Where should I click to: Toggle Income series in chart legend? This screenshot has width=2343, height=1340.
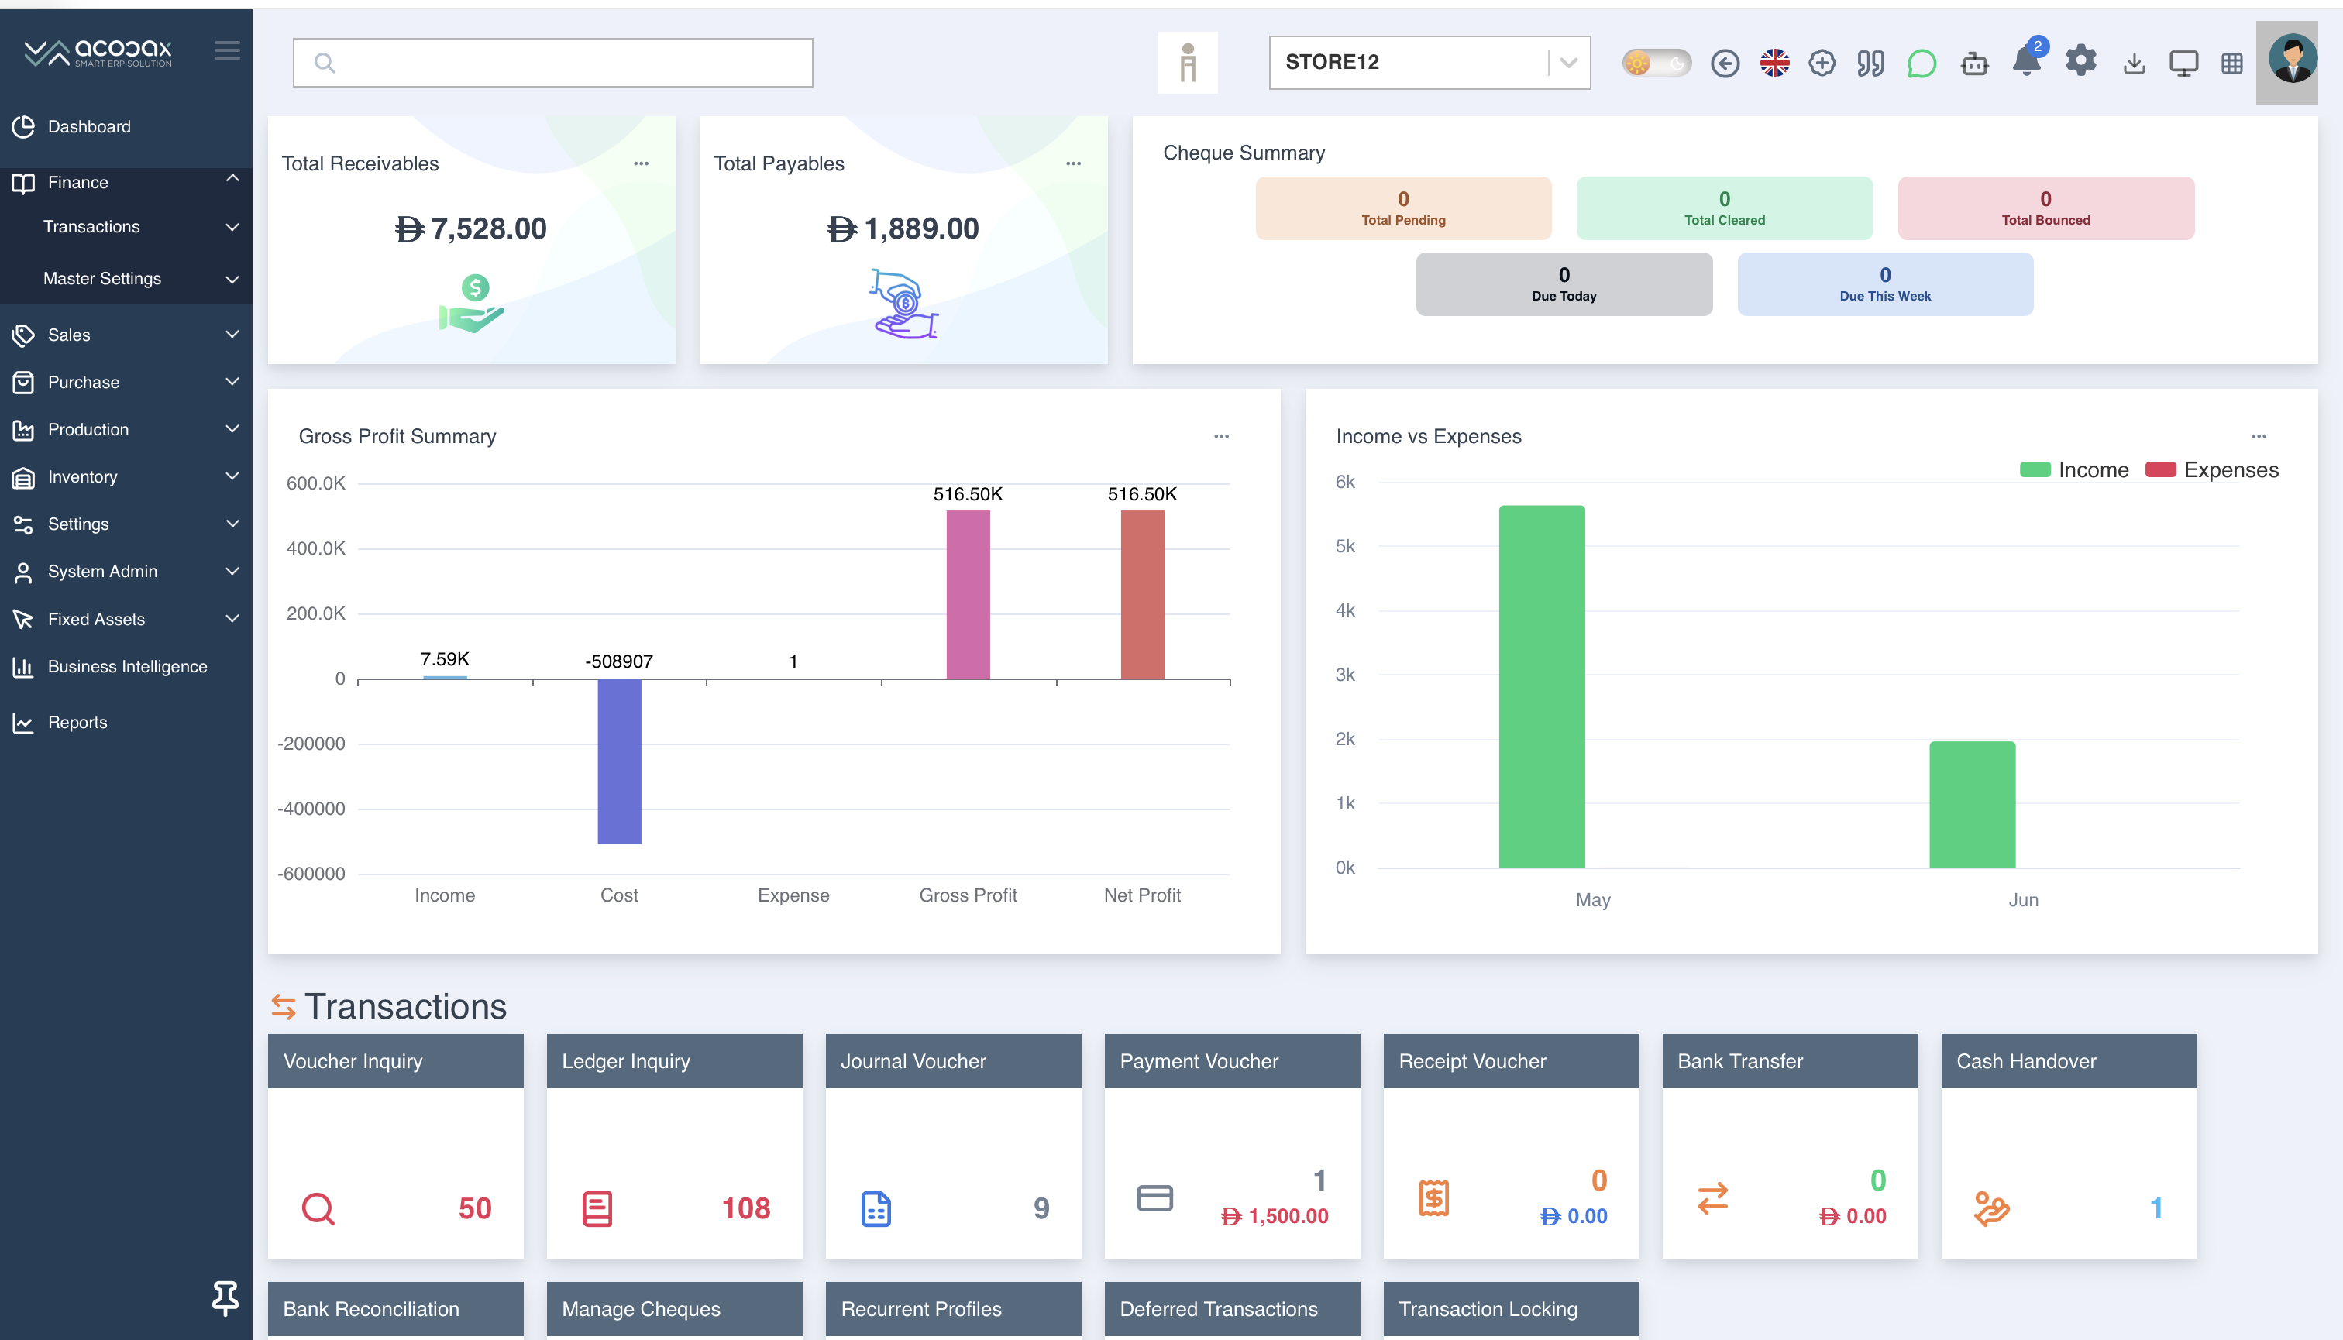click(x=2074, y=469)
